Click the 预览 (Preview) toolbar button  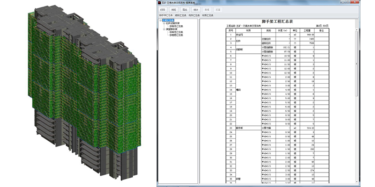point(174,10)
